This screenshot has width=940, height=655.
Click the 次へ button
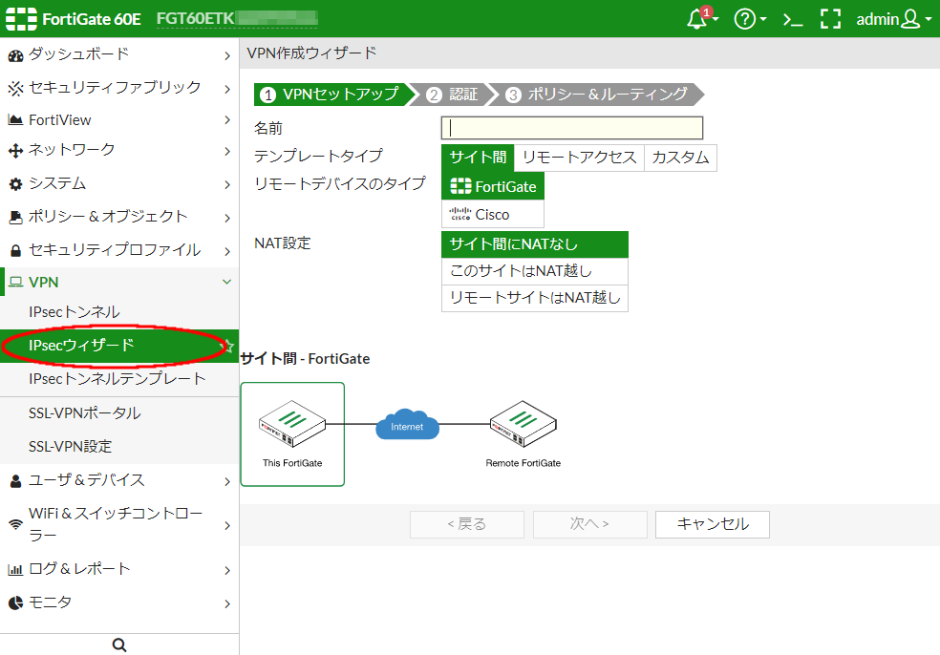(x=589, y=524)
